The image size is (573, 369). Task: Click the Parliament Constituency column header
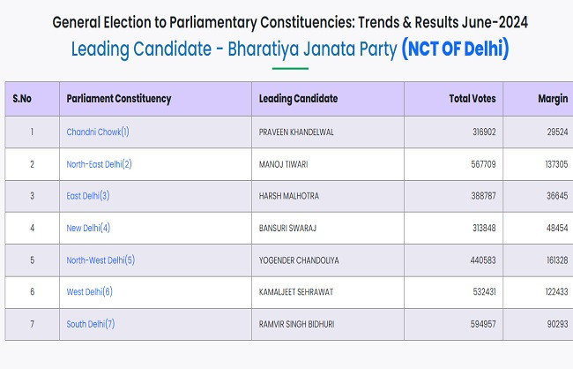click(119, 99)
